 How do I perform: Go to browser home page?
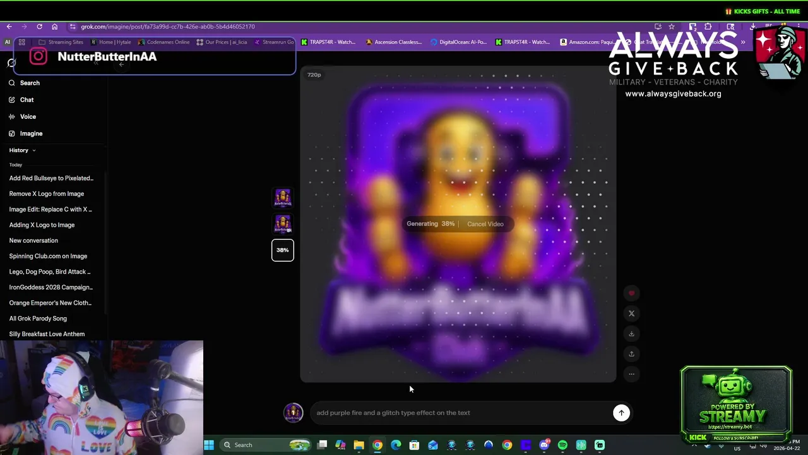coord(55,27)
